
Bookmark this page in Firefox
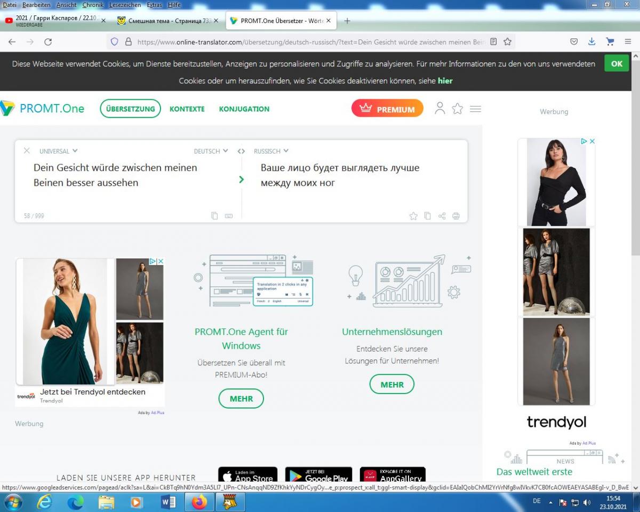tap(508, 42)
